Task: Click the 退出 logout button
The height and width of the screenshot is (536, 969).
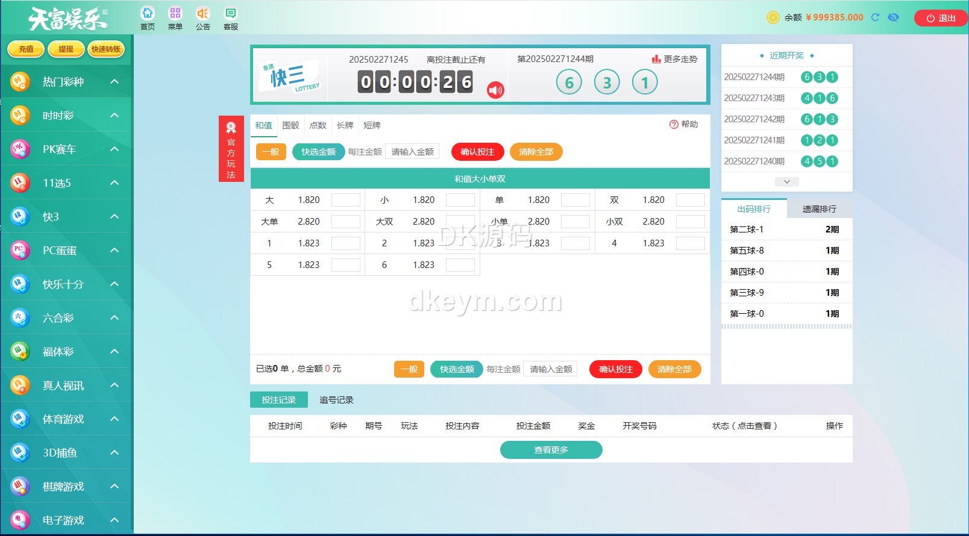Action: 941,18
